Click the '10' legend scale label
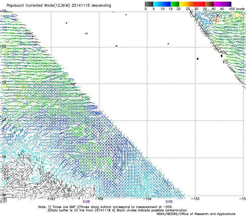The height and width of the screenshot is (216, 246). (163, 9)
